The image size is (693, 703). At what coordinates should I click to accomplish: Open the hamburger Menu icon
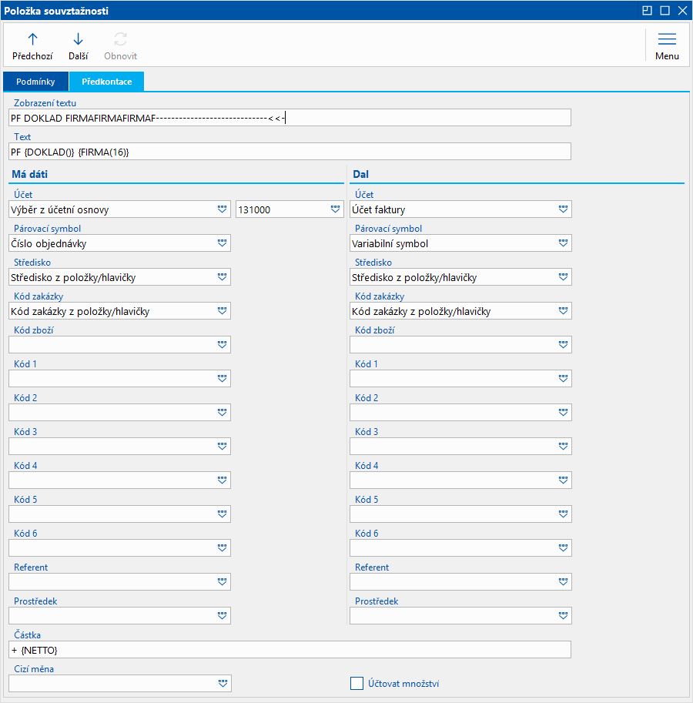click(x=667, y=39)
